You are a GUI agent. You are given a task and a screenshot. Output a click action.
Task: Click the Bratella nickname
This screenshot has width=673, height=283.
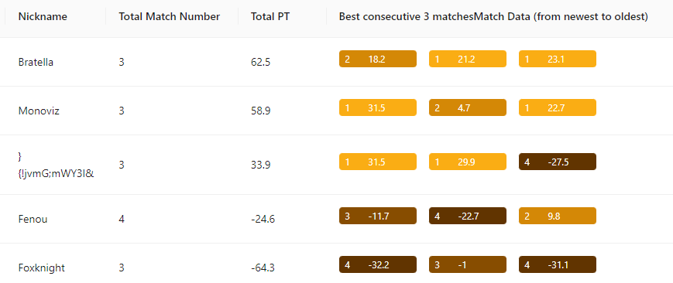click(x=36, y=62)
